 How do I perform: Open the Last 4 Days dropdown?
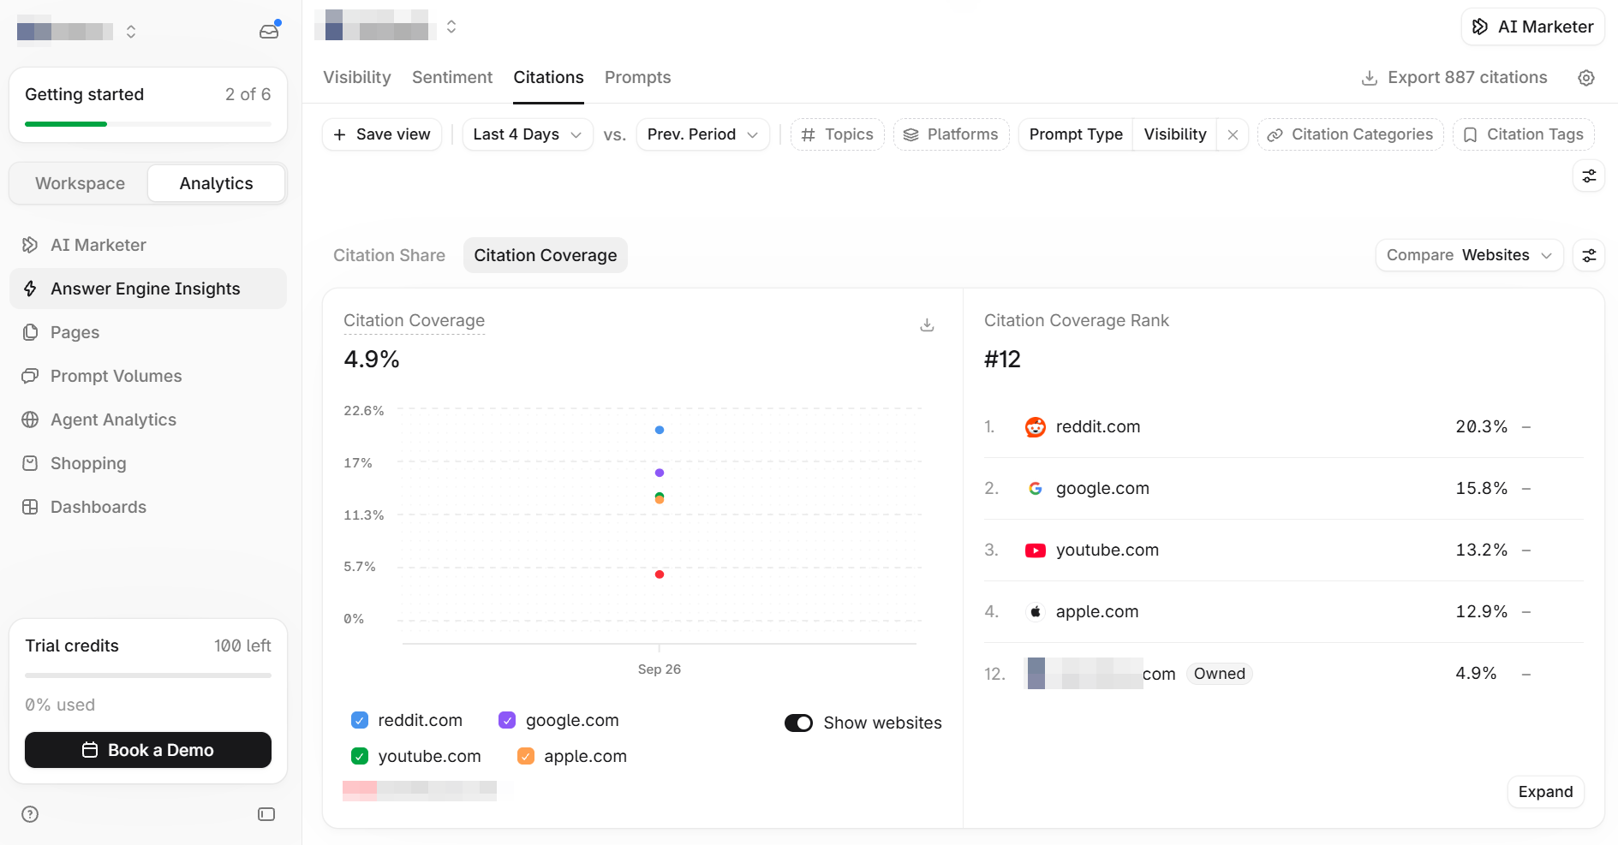click(528, 134)
